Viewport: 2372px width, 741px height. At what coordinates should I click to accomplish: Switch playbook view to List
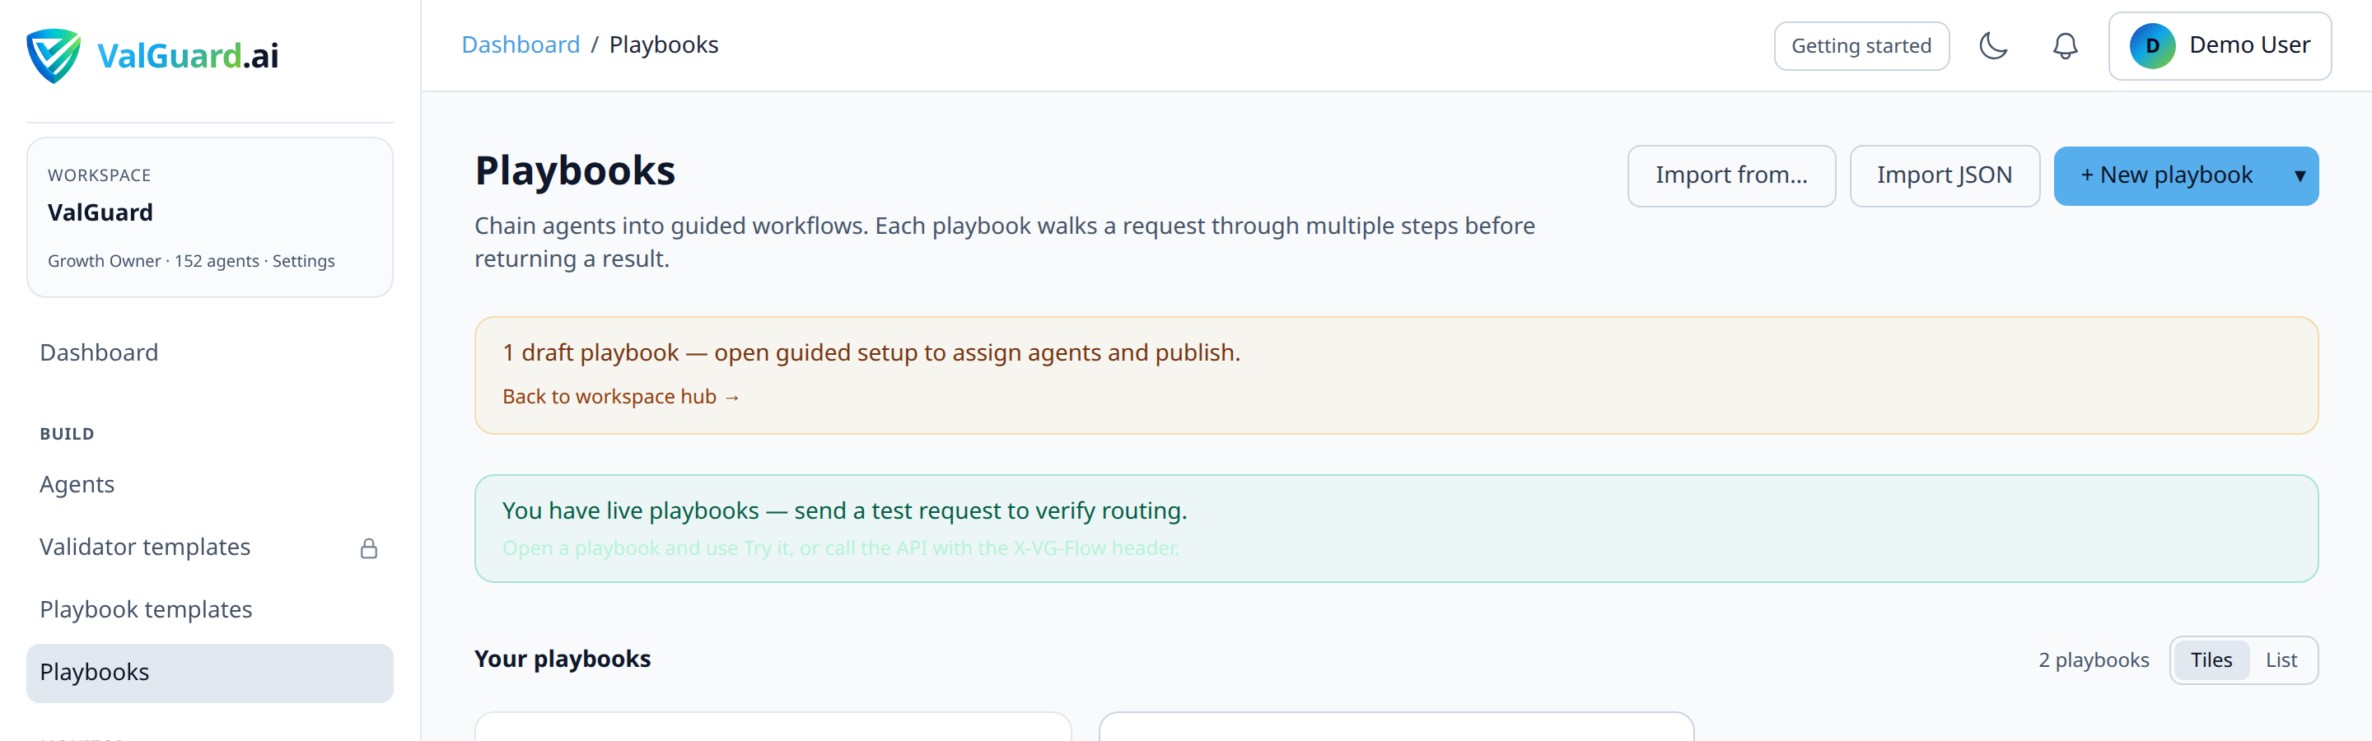[x=2280, y=660]
